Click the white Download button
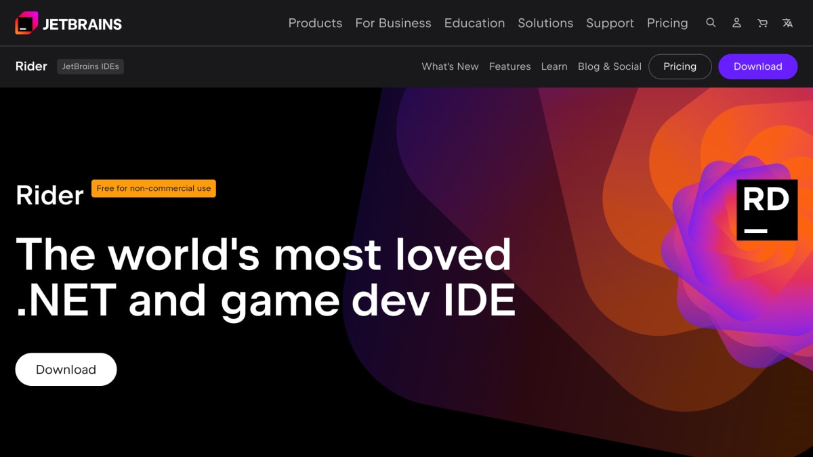The width and height of the screenshot is (813, 457). click(x=66, y=370)
